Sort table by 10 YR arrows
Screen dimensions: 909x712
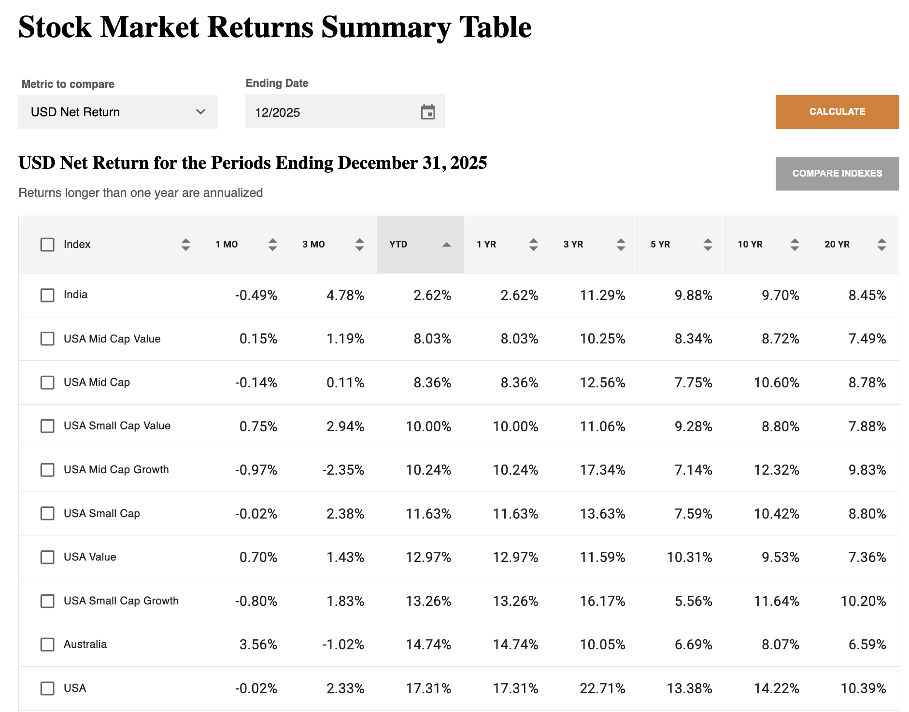pyautogui.click(x=795, y=245)
